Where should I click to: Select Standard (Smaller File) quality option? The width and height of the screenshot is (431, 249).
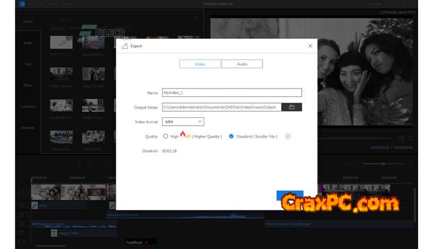231,136
